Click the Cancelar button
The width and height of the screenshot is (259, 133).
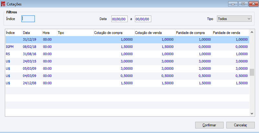[240, 125]
